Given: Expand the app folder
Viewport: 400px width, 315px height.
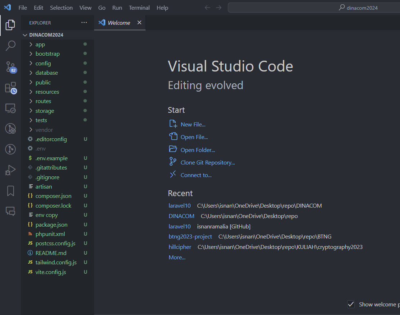Looking at the screenshot, I should (x=40, y=44).
